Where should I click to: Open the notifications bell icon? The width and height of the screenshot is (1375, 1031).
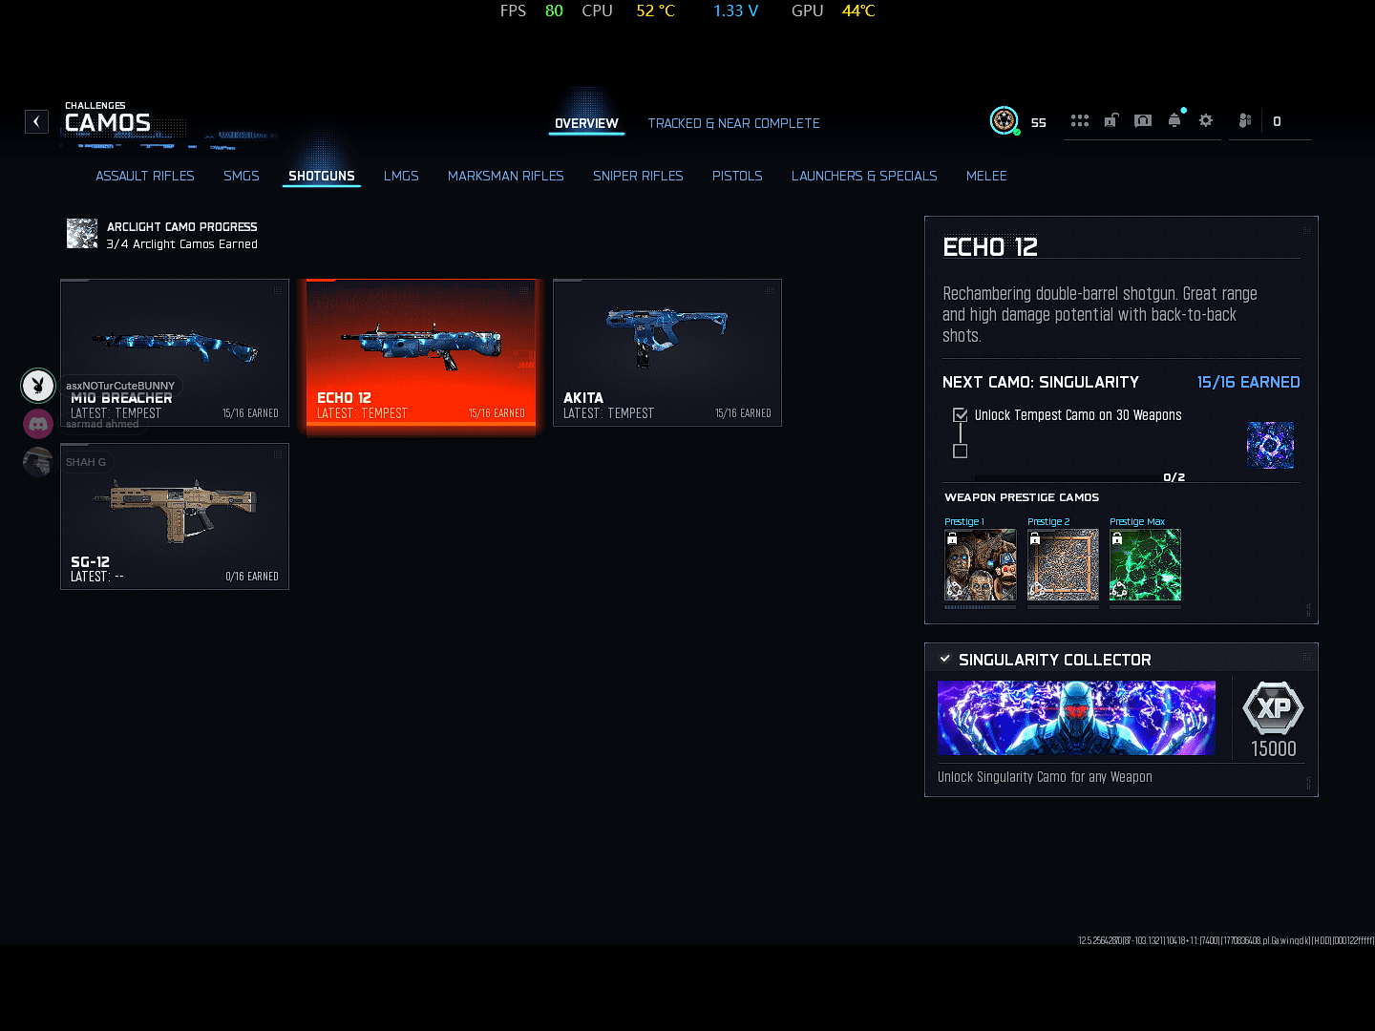[1174, 121]
